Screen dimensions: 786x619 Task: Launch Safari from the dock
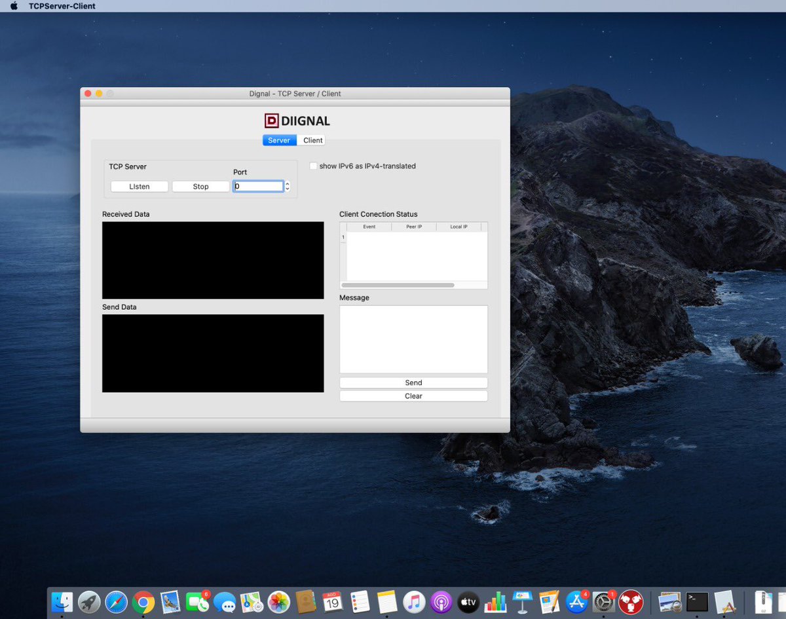coord(116,602)
